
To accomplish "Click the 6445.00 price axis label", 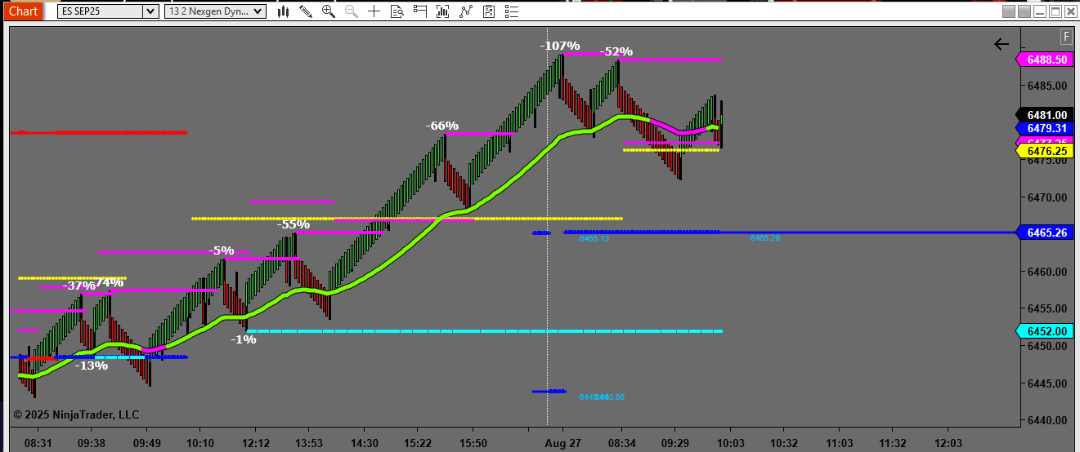I will pyautogui.click(x=1047, y=383).
